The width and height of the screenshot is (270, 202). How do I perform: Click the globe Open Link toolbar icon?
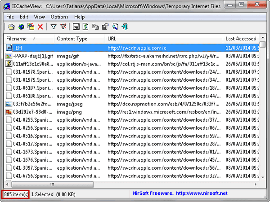(21, 27)
